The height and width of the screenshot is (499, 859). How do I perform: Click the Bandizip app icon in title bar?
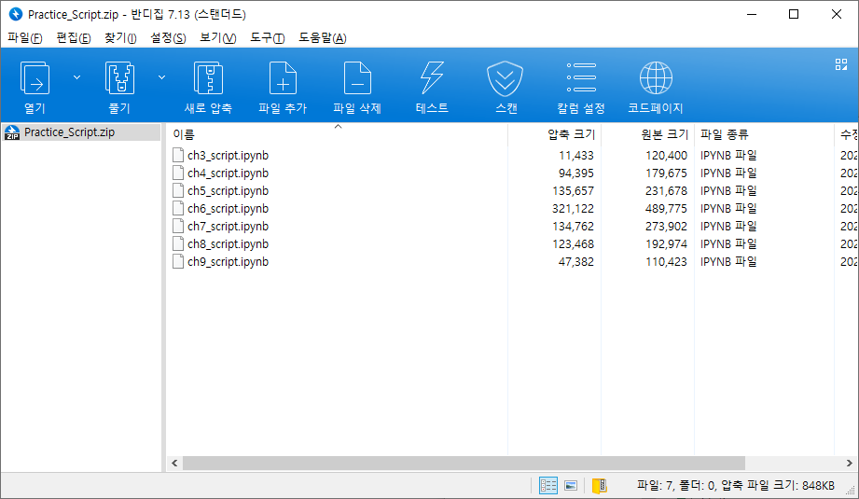15,14
